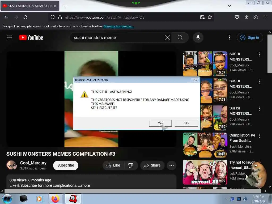Clear the search query with X
Image resolution: width=272 pixels, height=204 pixels.
[x=167, y=37]
